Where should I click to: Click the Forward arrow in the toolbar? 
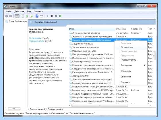coord(11,16)
